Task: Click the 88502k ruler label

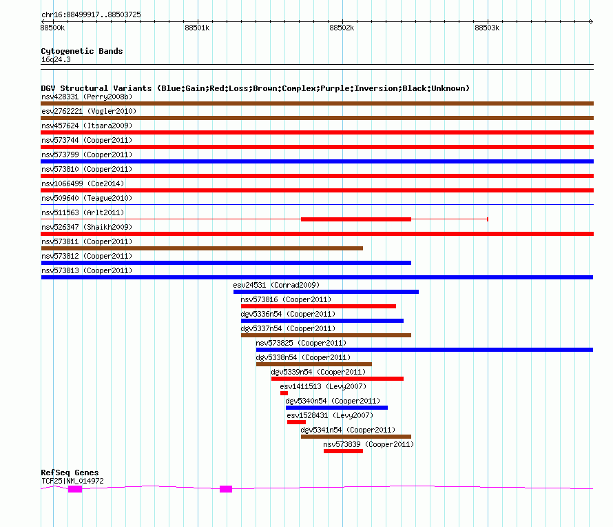Action: [342, 28]
